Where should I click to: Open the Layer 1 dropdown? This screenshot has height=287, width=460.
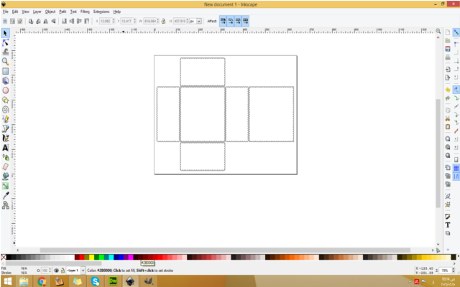[x=75, y=270]
